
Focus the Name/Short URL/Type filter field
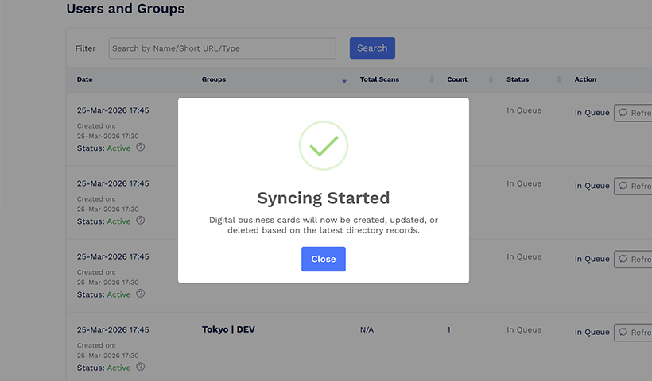point(222,48)
